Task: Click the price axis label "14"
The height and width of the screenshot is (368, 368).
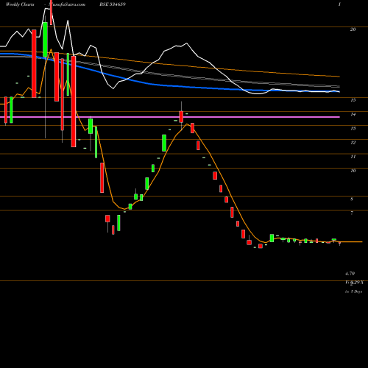Action: click(x=353, y=114)
